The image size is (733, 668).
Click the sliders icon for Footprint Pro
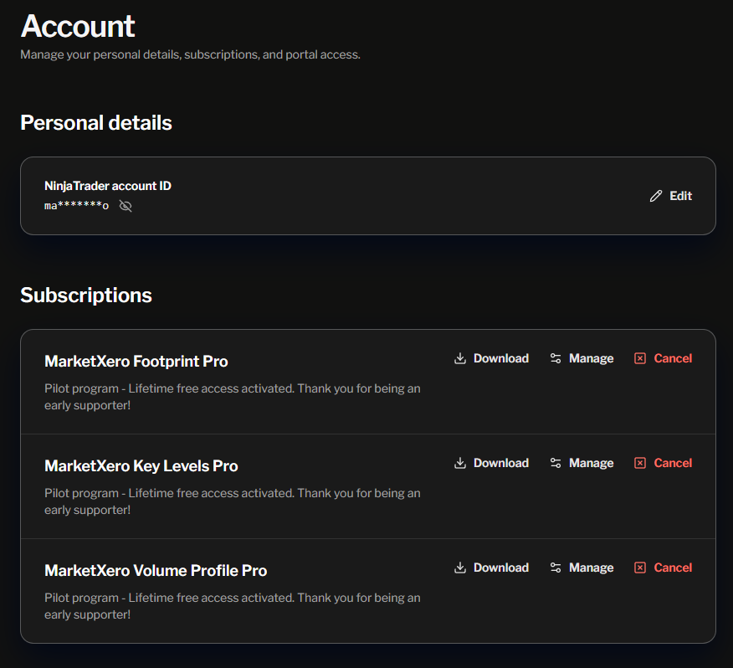tap(556, 358)
